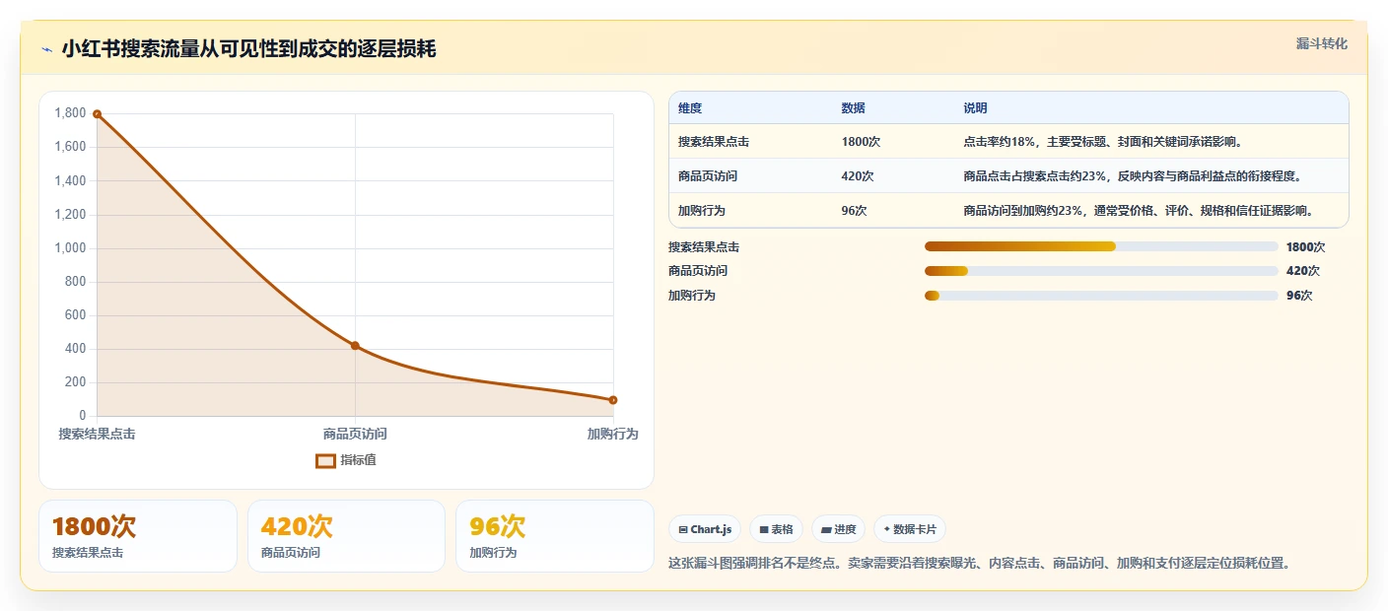Toggle the 指标值 legend swatch
The height and width of the screenshot is (611, 1388).
[325, 460]
